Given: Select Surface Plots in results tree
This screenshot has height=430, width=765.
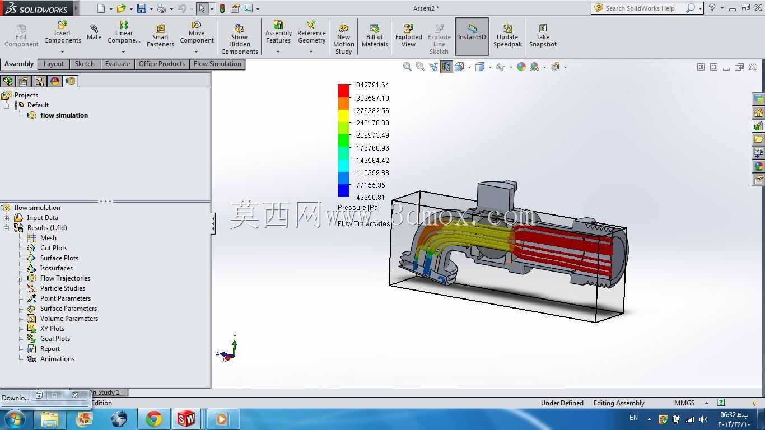Looking at the screenshot, I should pyautogui.click(x=59, y=258).
